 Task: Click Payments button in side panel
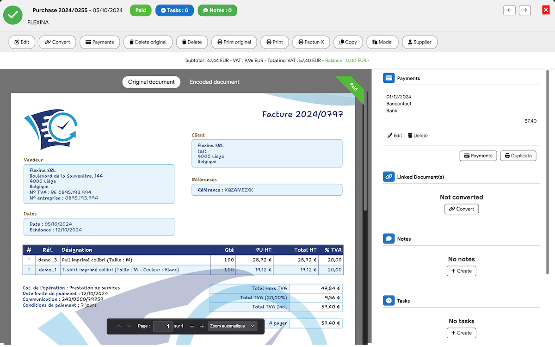tap(478, 155)
